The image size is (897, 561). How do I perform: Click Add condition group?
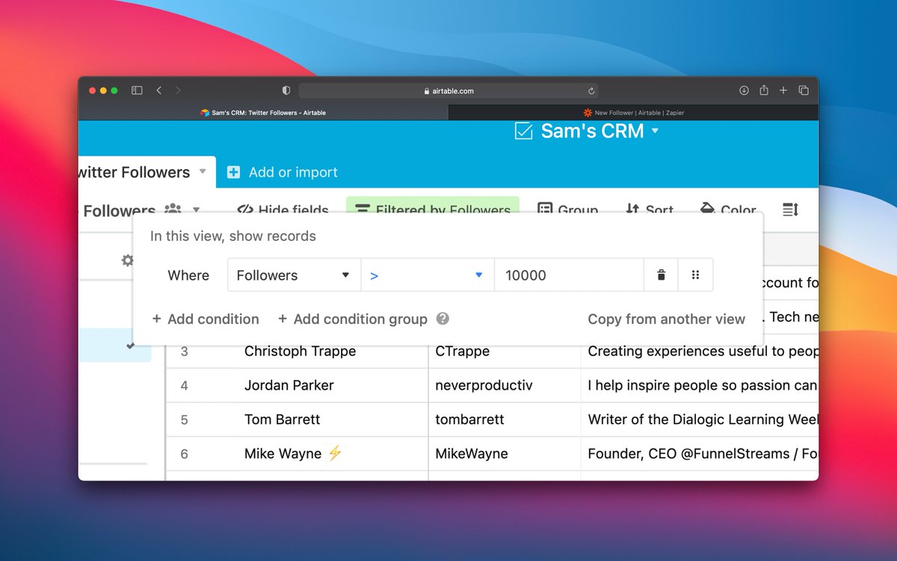(x=352, y=319)
